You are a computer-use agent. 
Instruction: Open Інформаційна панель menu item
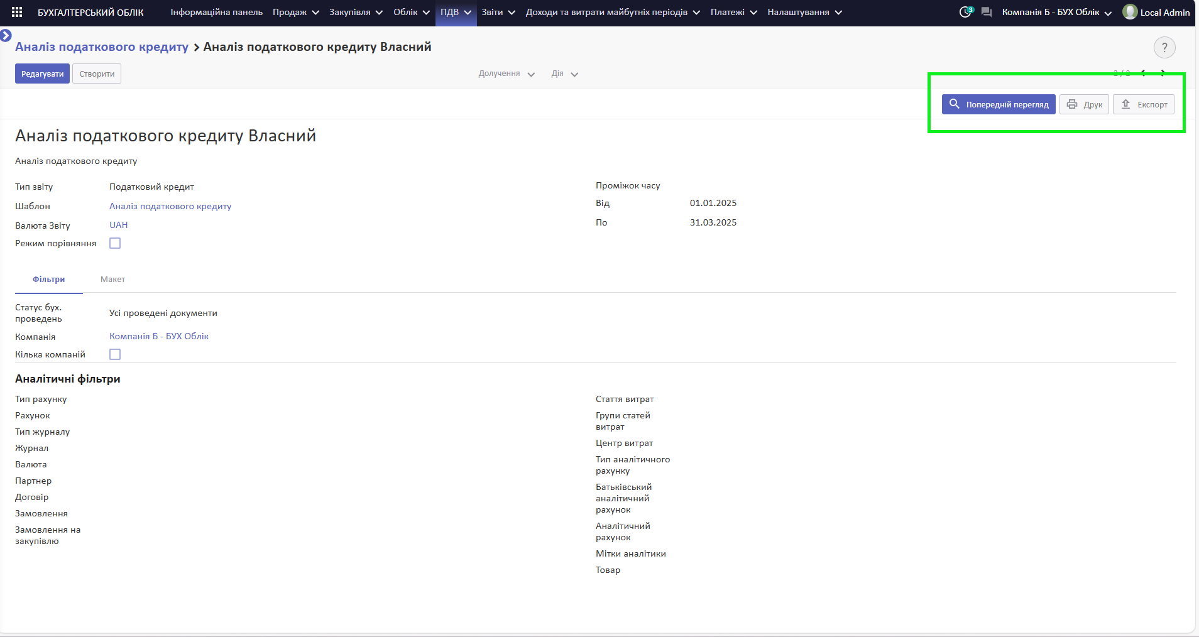(x=217, y=12)
